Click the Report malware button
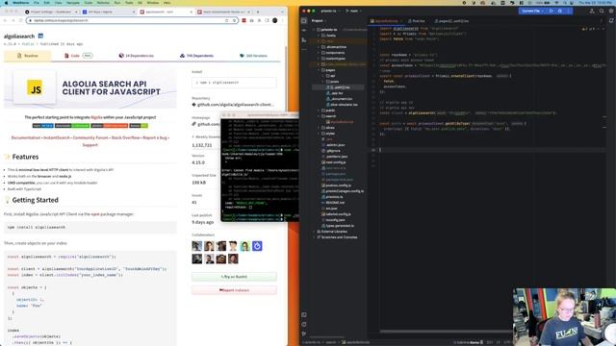The image size is (616, 346). (234, 290)
